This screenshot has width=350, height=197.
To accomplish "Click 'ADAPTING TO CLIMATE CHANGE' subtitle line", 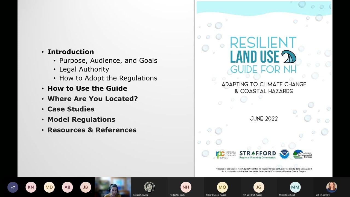I will (264, 84).
